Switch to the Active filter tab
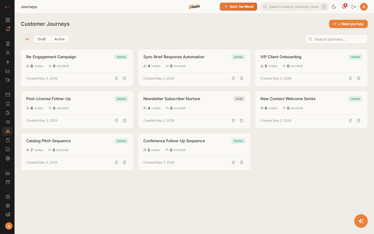374x234 pixels. coord(59,39)
